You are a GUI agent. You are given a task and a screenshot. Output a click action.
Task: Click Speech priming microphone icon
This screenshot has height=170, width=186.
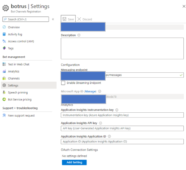[4, 92]
